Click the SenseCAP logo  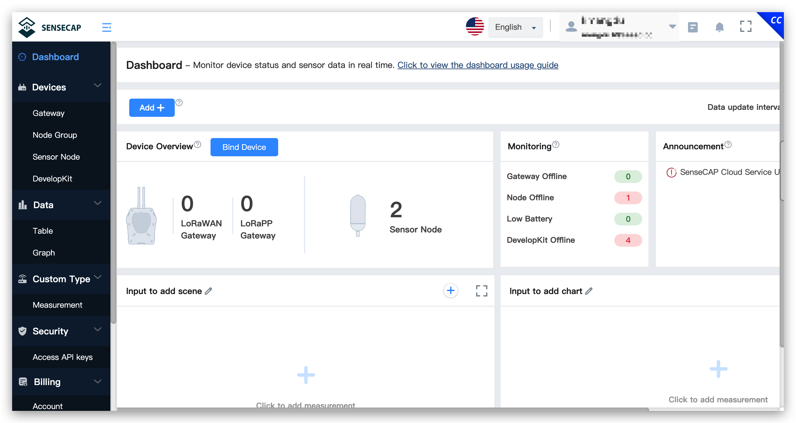tap(50, 27)
